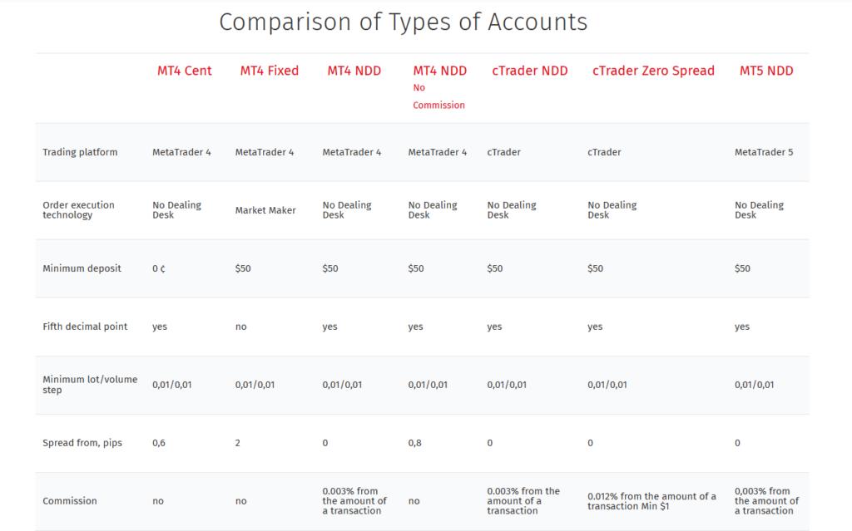Select the MT5 NDD account heading

click(766, 71)
